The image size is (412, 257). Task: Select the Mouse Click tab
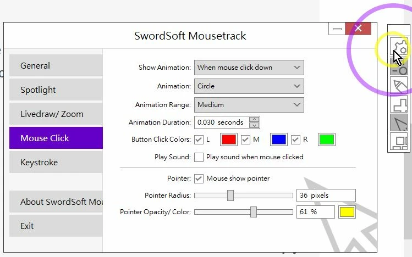pos(56,138)
